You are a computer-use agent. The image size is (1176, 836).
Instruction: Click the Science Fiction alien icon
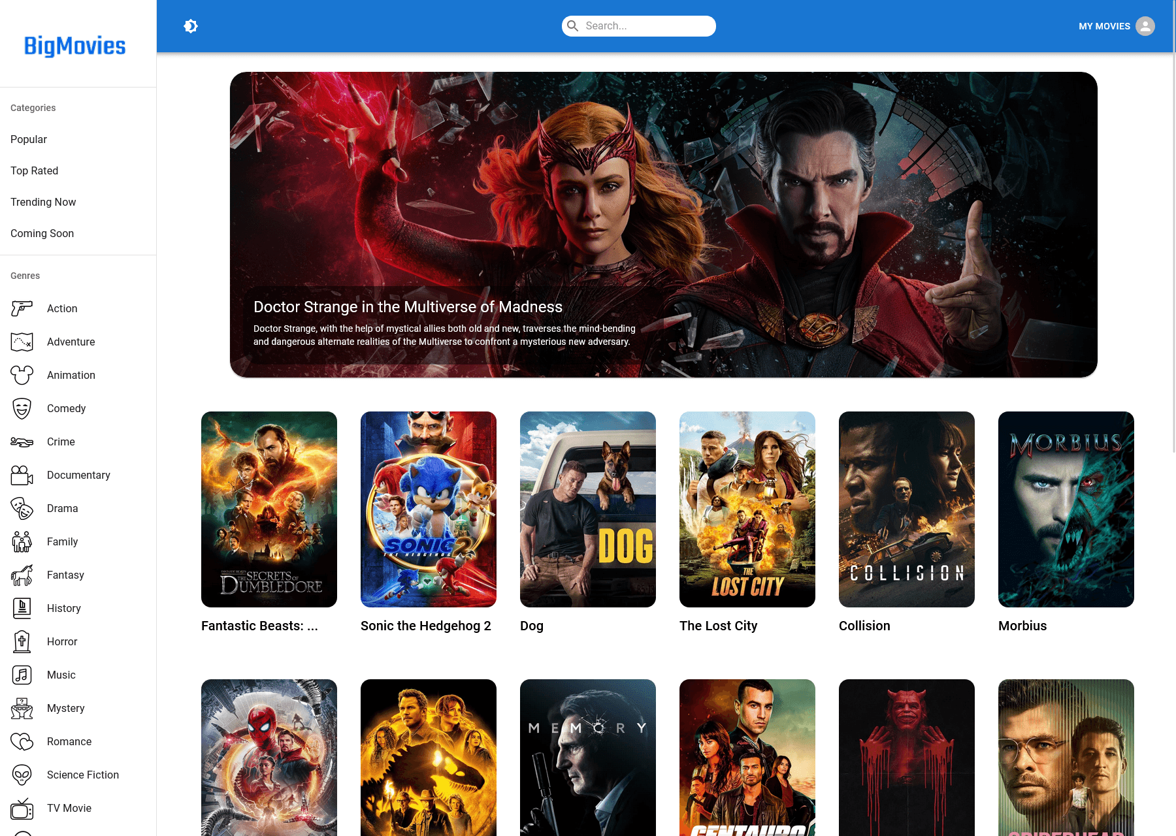tap(22, 775)
